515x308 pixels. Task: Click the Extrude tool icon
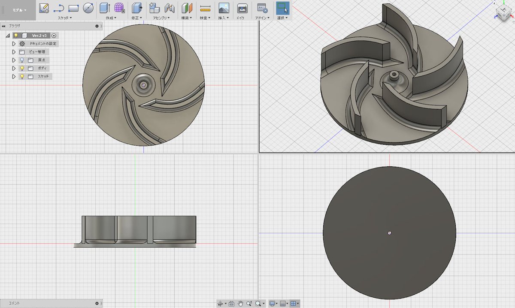pos(104,8)
